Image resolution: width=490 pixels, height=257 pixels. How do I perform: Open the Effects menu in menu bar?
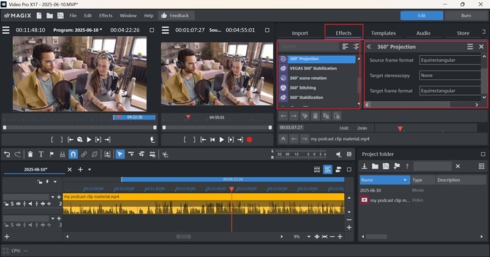[105, 15]
